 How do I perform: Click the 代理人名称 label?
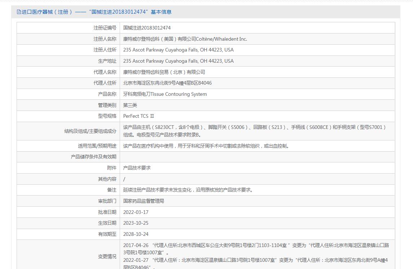105,72
